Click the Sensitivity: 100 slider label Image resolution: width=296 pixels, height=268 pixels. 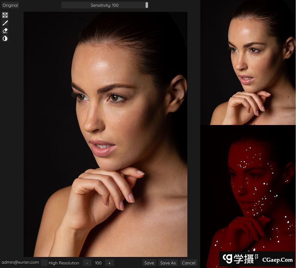tap(104, 5)
